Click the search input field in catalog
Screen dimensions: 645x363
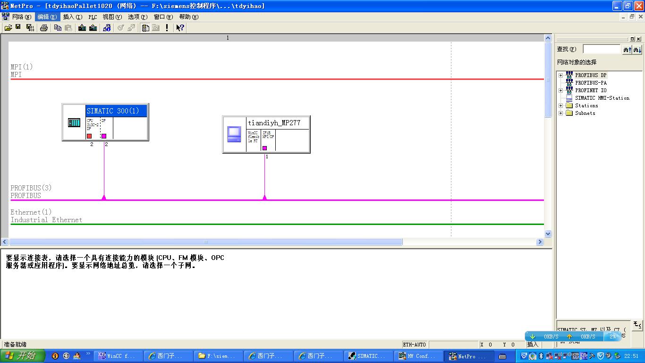(x=602, y=49)
